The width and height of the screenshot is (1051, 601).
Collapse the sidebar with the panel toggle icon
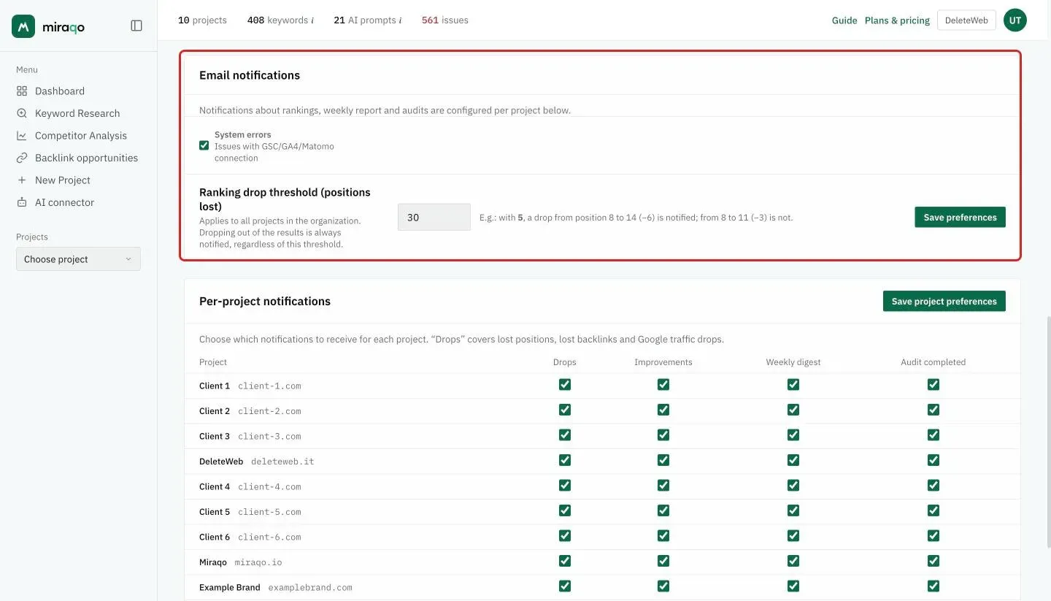(136, 26)
